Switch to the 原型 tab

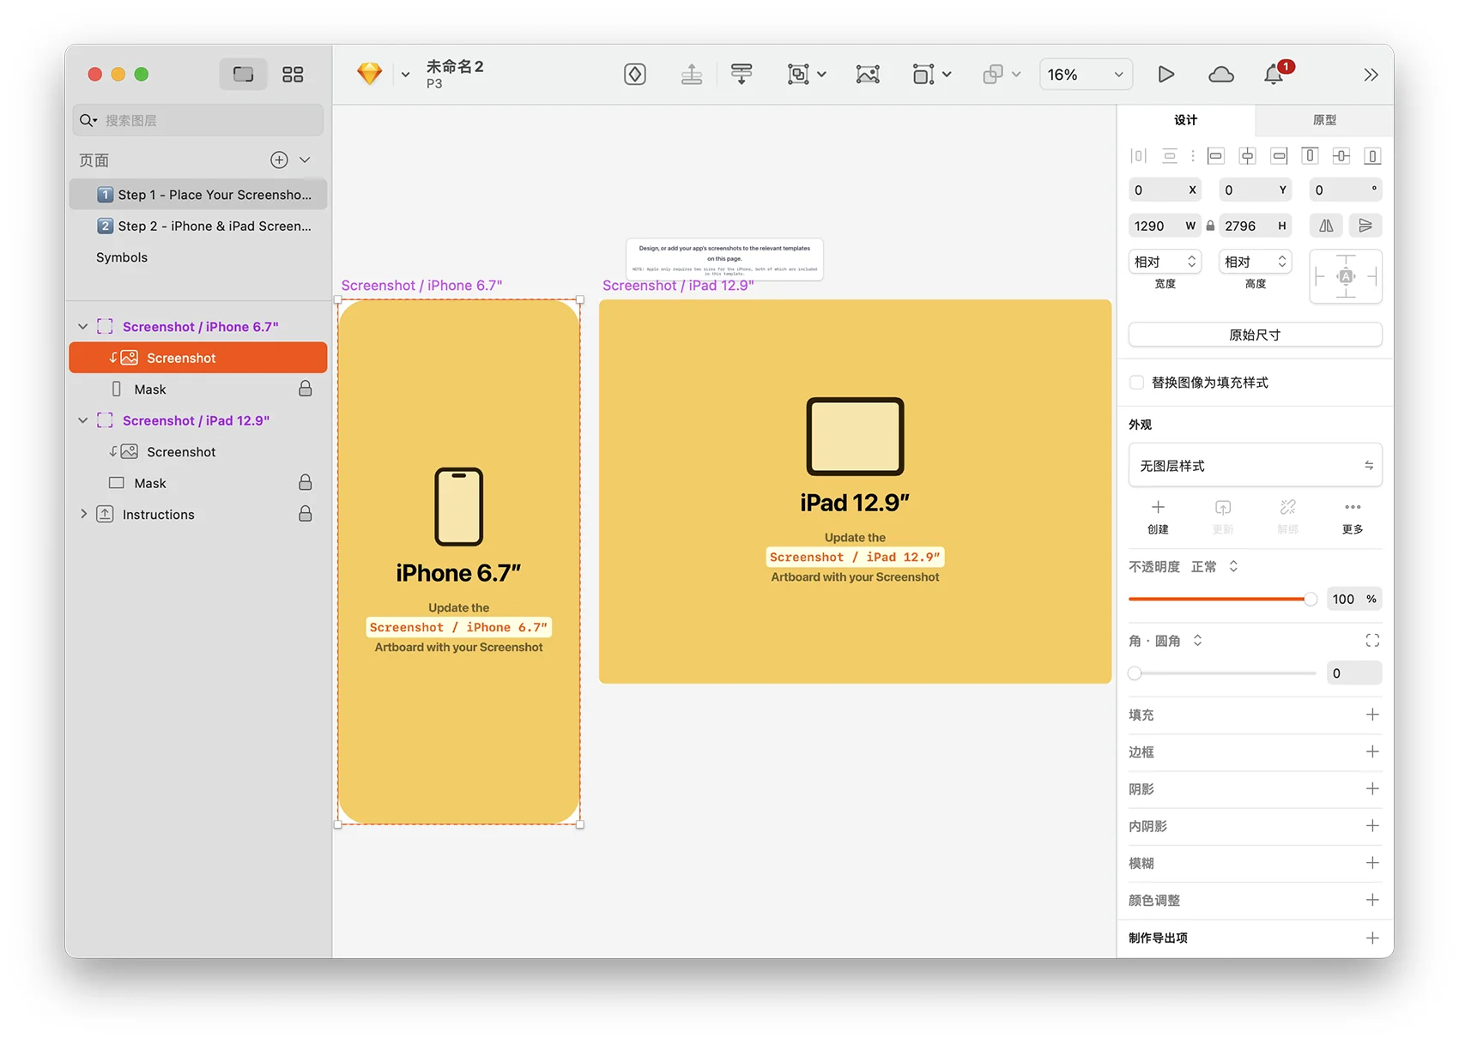pos(1324,120)
